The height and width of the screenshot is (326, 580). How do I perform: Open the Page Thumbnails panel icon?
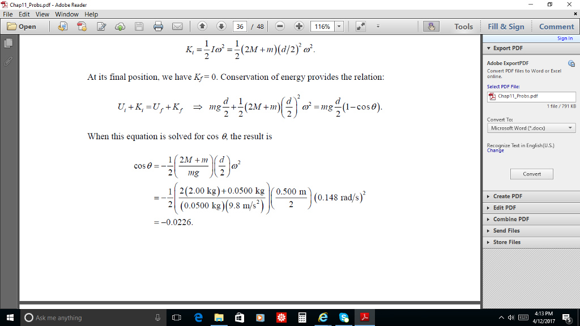[x=7, y=41]
